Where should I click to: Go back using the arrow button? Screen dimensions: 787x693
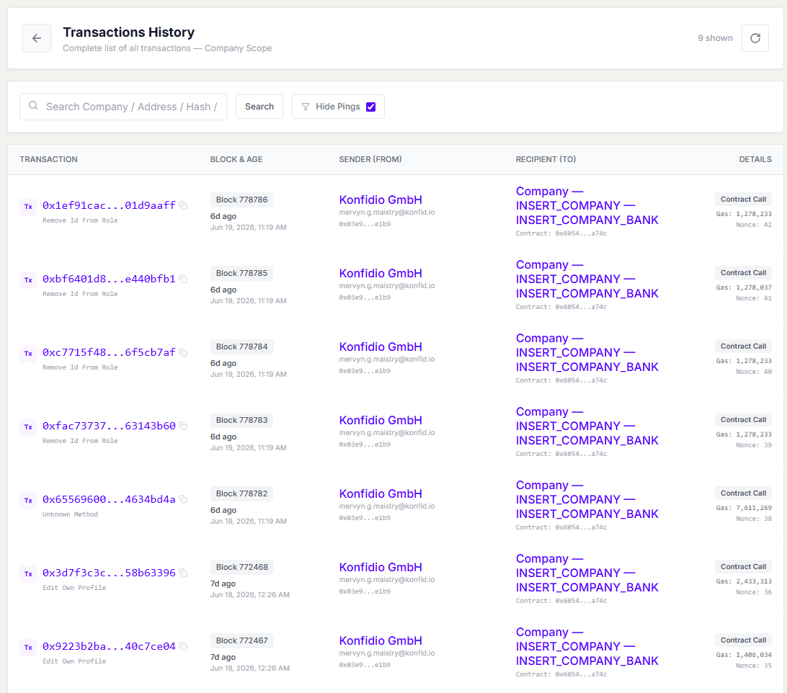coord(37,38)
